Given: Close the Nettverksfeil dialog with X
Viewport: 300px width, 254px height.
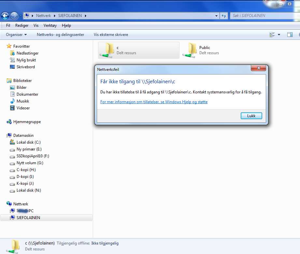Looking at the screenshot, I should [259, 68].
